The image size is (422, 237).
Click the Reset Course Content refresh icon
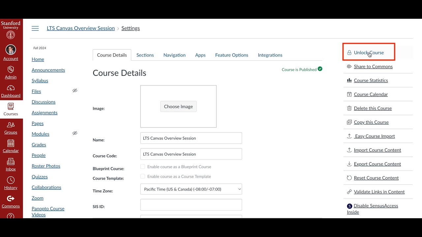point(349,178)
